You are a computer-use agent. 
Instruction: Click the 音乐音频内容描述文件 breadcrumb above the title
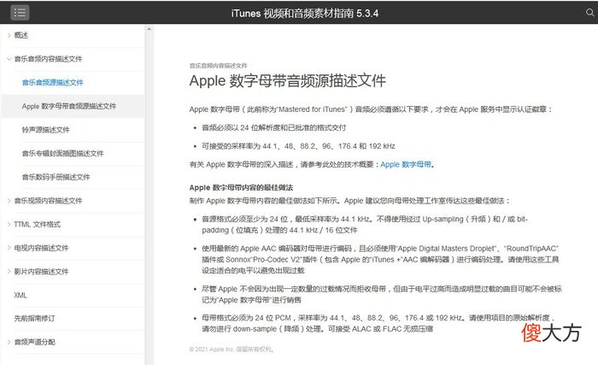pos(218,66)
